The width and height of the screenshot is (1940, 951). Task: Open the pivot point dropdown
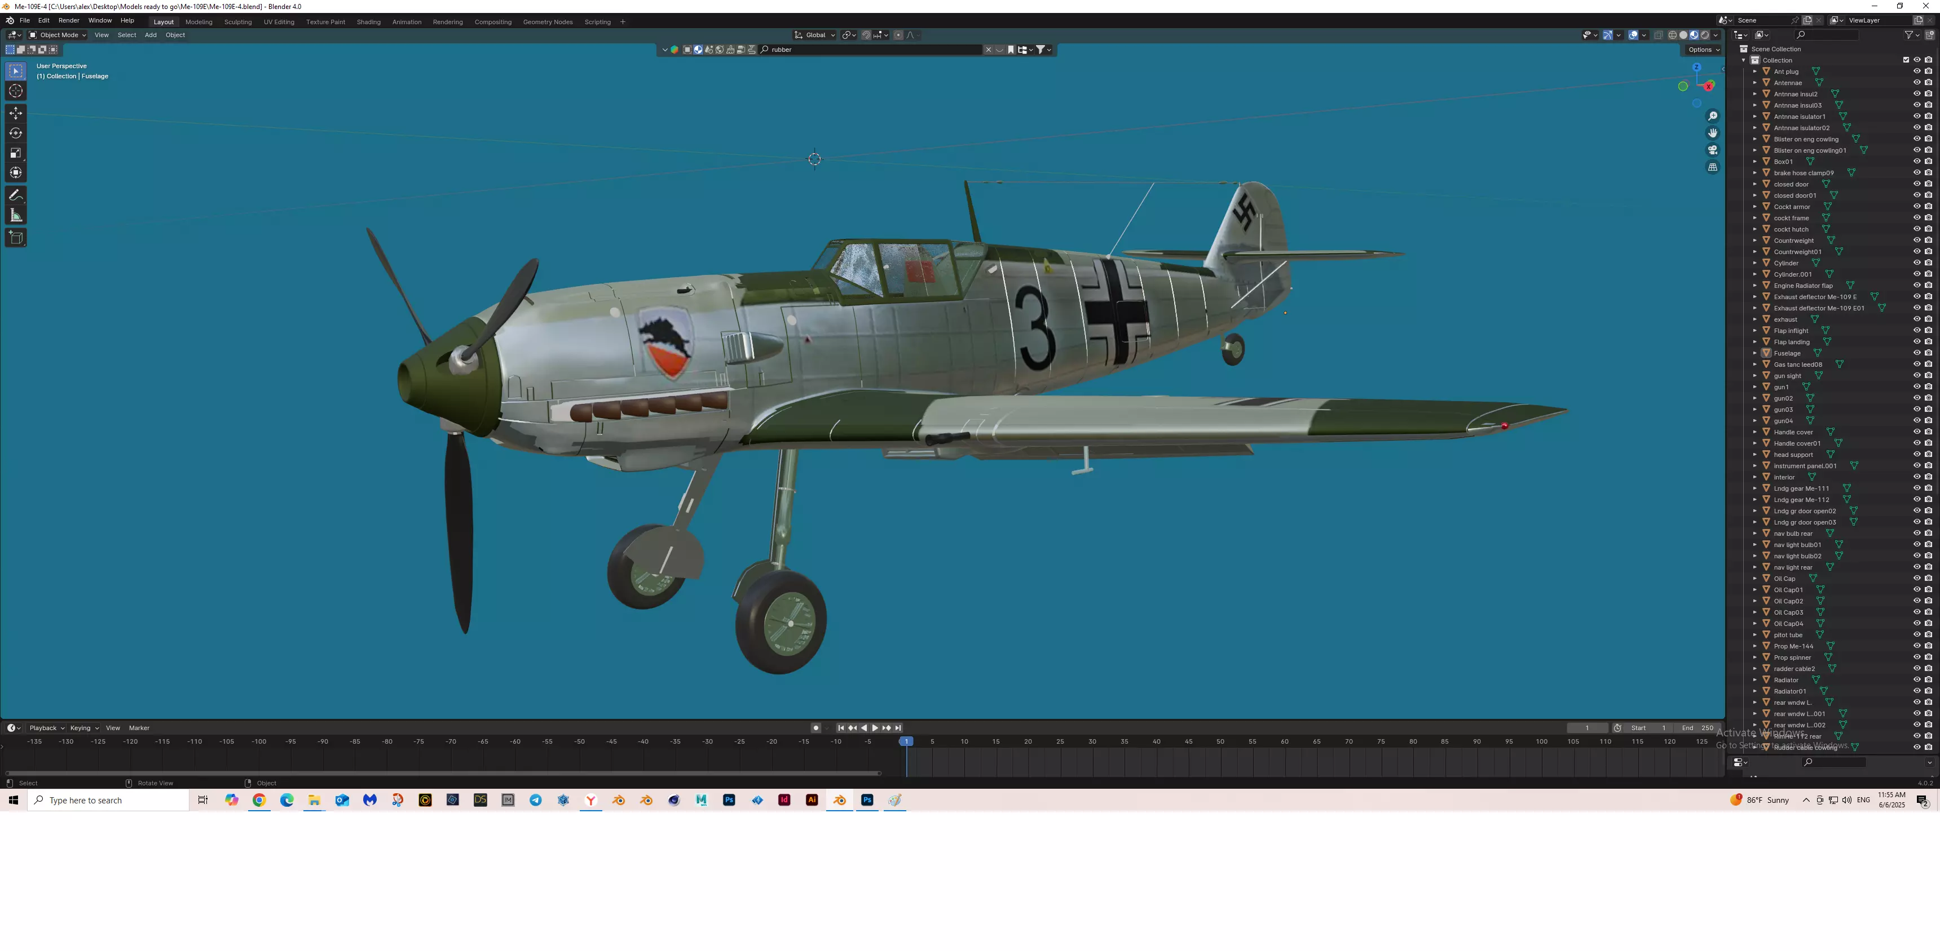pyautogui.click(x=849, y=35)
